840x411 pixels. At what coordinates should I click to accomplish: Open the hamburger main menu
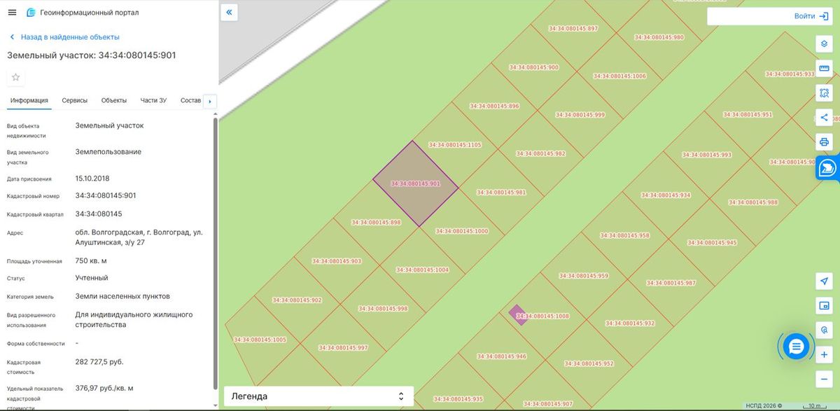(12, 13)
